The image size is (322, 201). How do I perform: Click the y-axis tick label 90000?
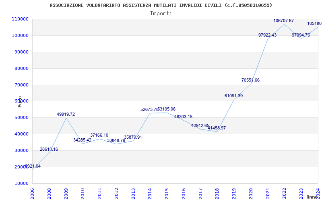coord(23,52)
